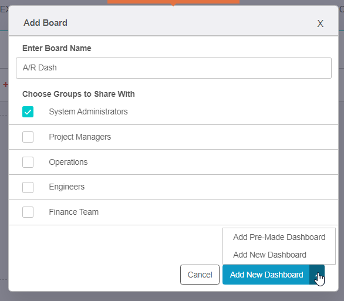Image resolution: width=344 pixels, height=301 pixels.
Task: Click the Cancel button
Action: pyautogui.click(x=200, y=275)
